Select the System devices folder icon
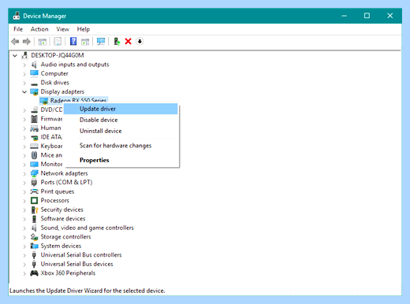The height and width of the screenshot is (304, 410). pos(34,246)
